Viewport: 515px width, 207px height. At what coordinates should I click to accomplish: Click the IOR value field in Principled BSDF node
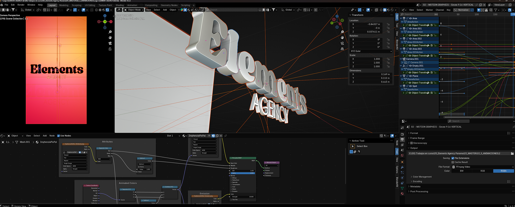point(242,171)
